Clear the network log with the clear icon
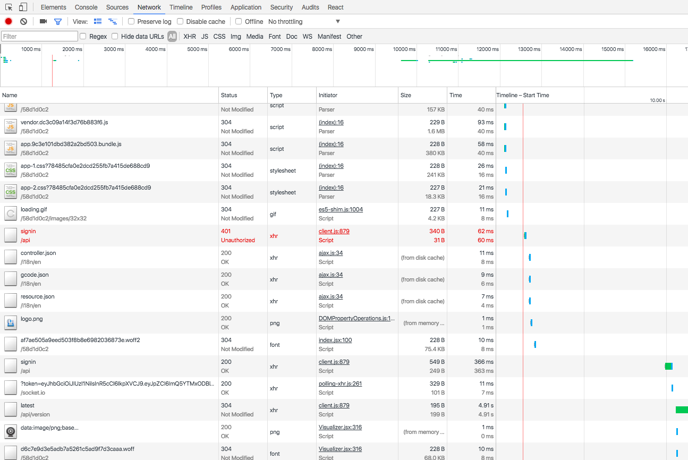The width and height of the screenshot is (688, 460). (x=23, y=21)
